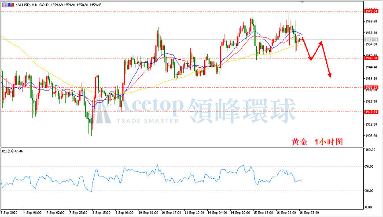This screenshot has height=217, width=383.
Task: Click the RSI(14) 47.46 indicator label
Action: [12, 152]
